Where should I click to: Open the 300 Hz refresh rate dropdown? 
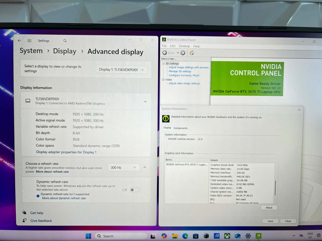tap(123, 167)
